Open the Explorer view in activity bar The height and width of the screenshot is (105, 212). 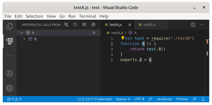(9, 26)
